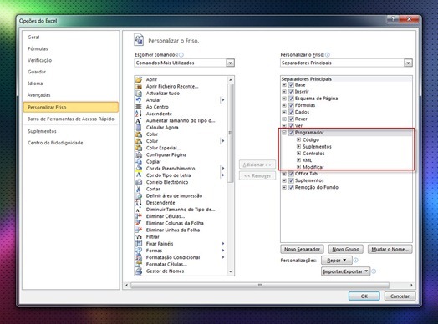Click the Diminuir Tamanho do Tipo icon
Viewport: 438px width, 324px height.
(x=139, y=210)
